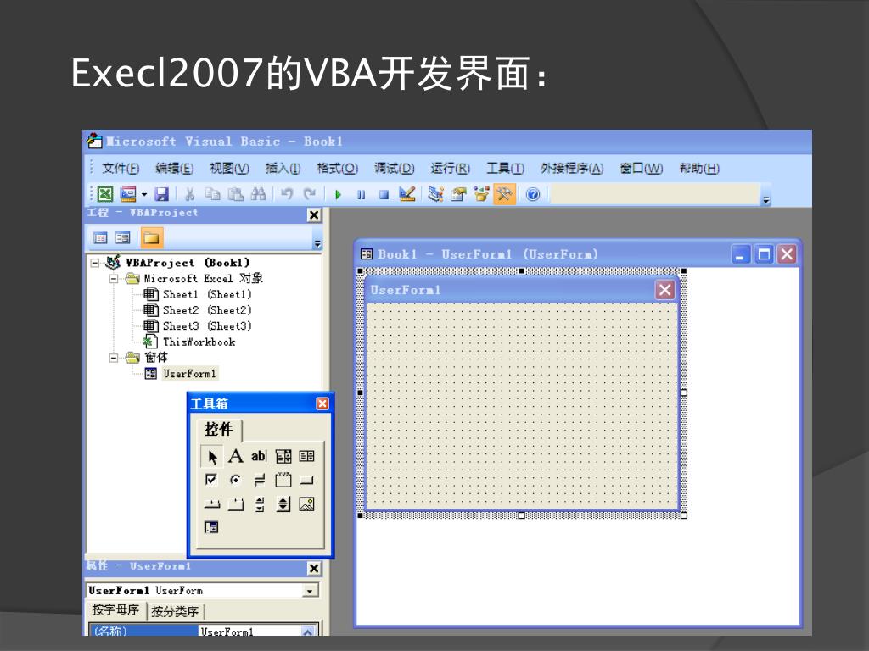Open the 帮助(H) menu
The width and height of the screenshot is (869, 651).
[699, 168]
